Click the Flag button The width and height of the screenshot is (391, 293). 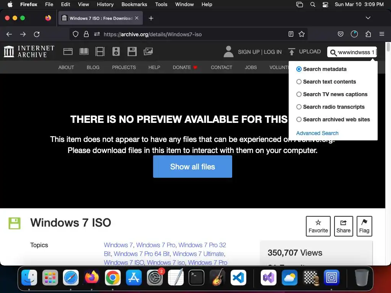click(x=364, y=226)
